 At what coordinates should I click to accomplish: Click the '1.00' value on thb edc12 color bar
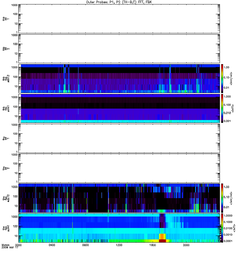[226, 67]
